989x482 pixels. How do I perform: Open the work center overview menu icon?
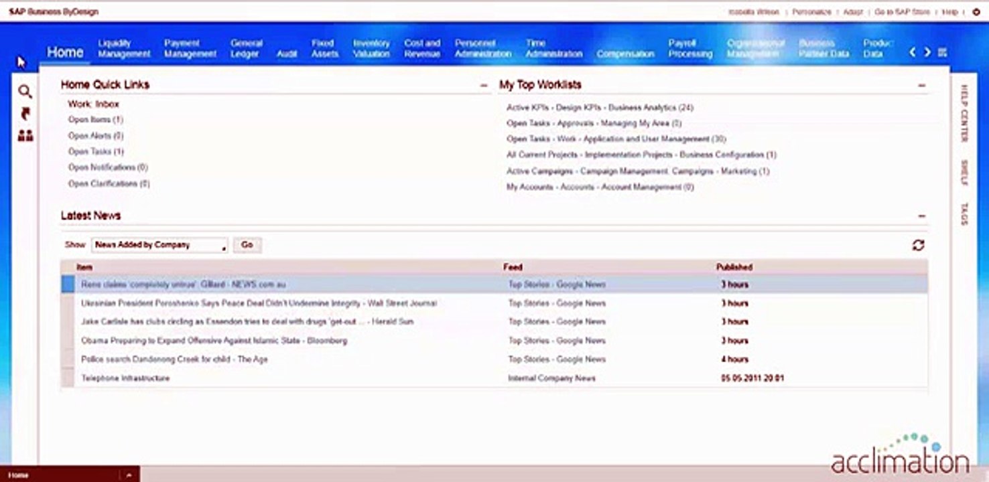[942, 52]
